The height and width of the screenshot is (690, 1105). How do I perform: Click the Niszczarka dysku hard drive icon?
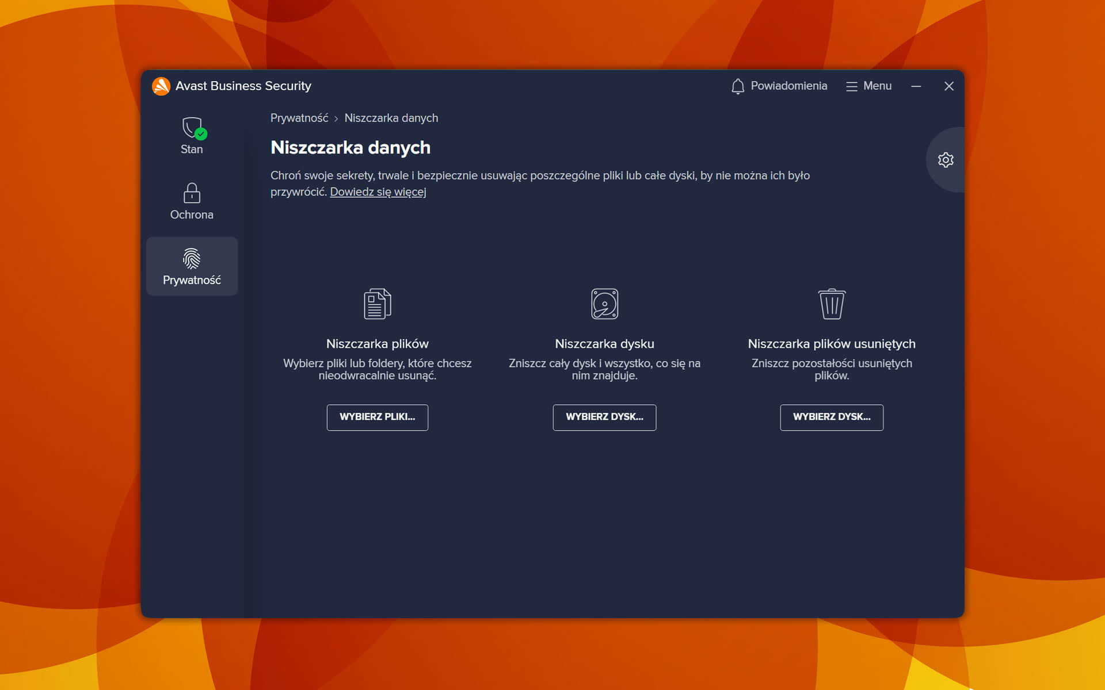[604, 304]
